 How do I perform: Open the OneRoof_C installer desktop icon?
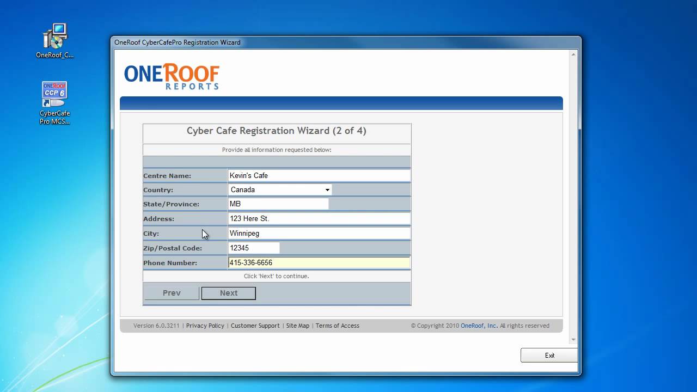54,40
